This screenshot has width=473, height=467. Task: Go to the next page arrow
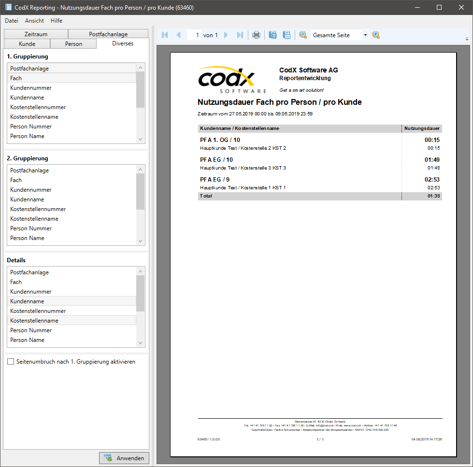click(226, 35)
